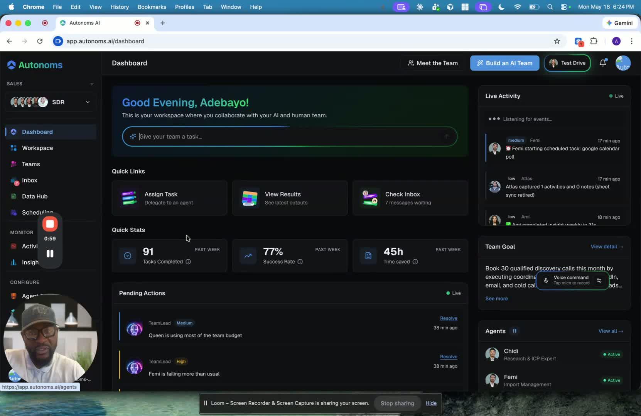The image size is (641, 416).
Task: Open the Femi agent row
Action: [554, 380]
